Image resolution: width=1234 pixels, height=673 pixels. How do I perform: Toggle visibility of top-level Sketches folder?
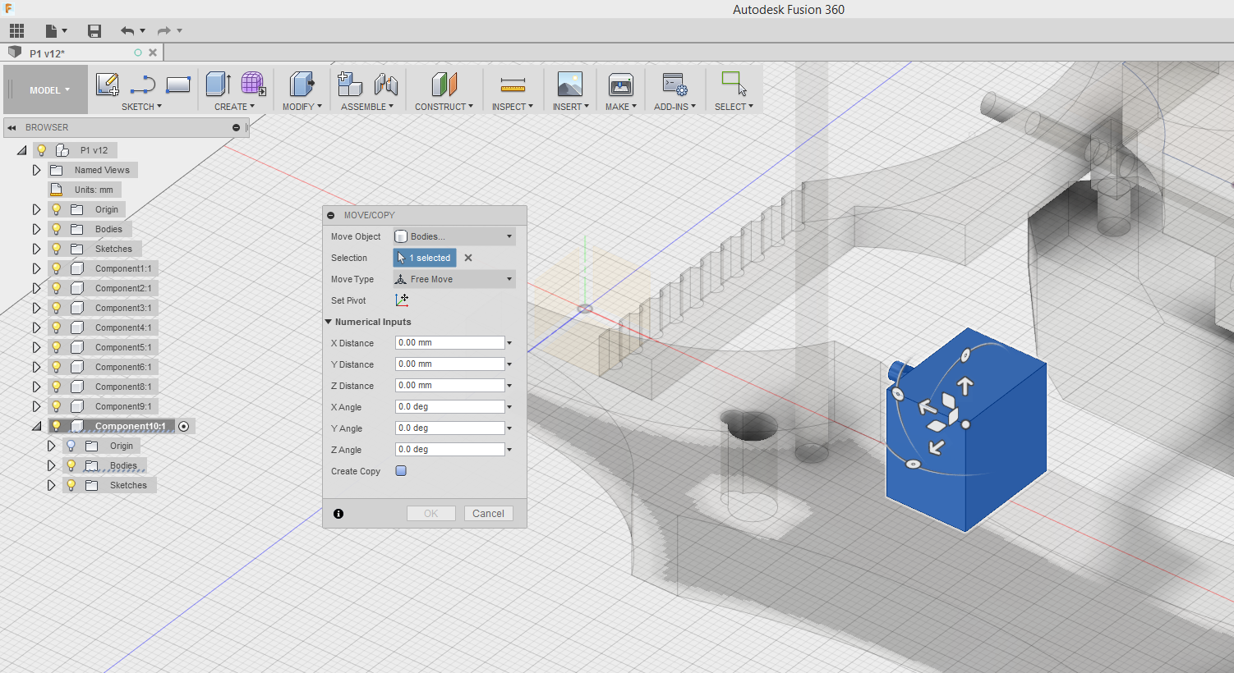[x=57, y=249]
